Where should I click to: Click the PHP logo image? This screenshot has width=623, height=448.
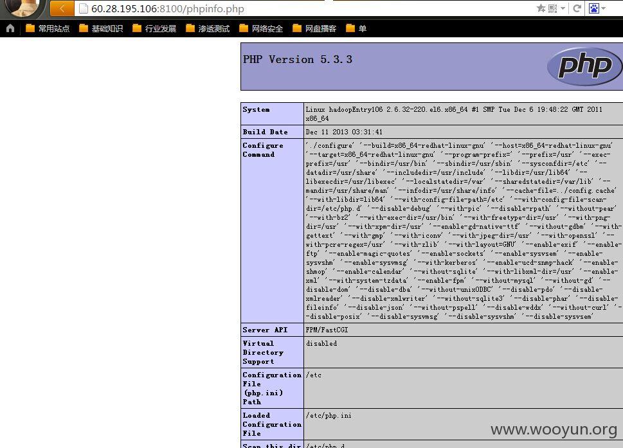coord(584,66)
